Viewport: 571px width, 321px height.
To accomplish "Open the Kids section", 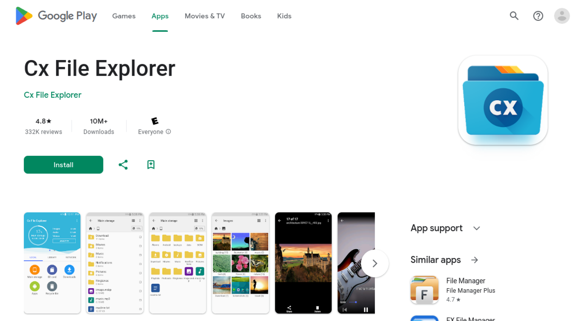I will click(x=284, y=16).
